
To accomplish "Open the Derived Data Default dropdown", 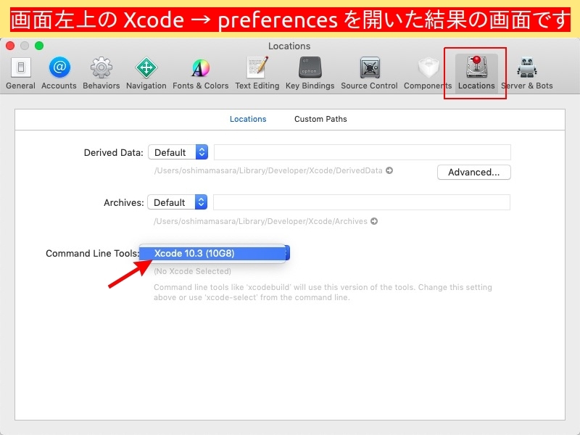I will pos(178,152).
